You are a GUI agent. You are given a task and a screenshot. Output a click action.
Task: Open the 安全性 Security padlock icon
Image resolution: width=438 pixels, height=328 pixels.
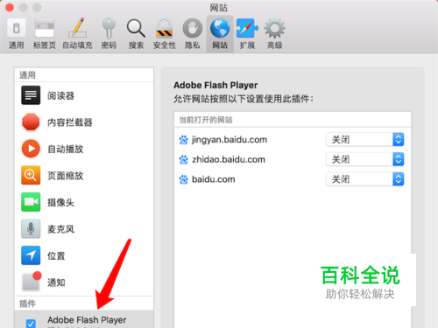165,28
